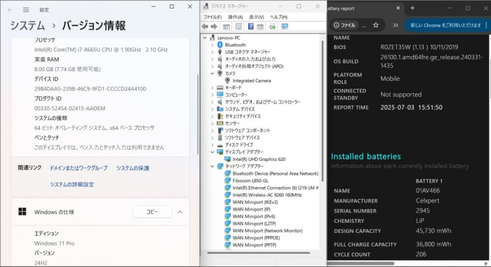This screenshot has height=267, width=491.
Task: Click the Device Manager forward arrow
Action: tap(214, 27)
